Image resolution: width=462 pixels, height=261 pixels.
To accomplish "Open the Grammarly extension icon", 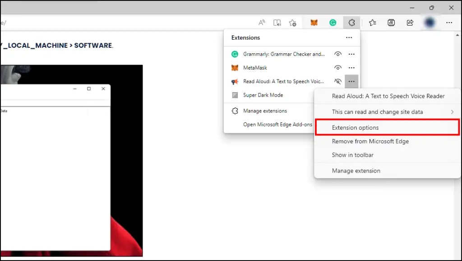I will pyautogui.click(x=333, y=22).
